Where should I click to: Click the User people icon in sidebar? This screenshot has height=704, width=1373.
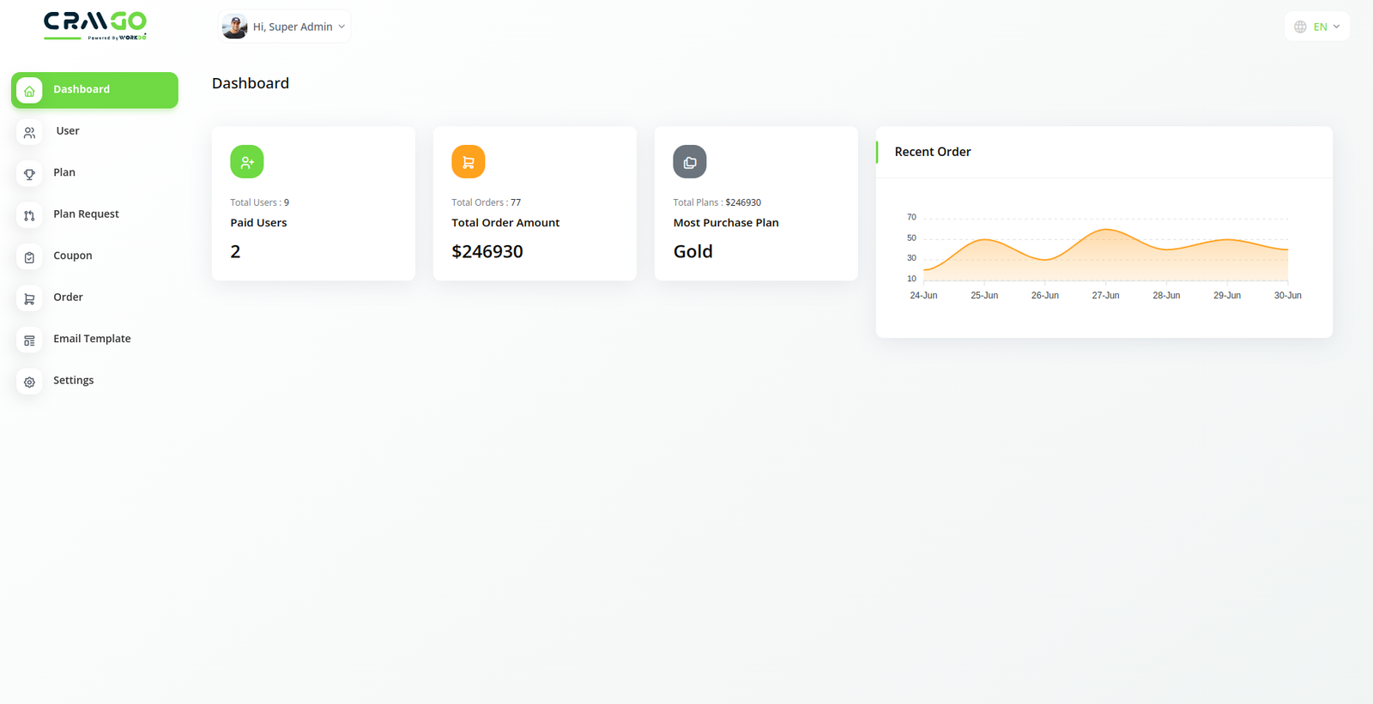coord(29,132)
